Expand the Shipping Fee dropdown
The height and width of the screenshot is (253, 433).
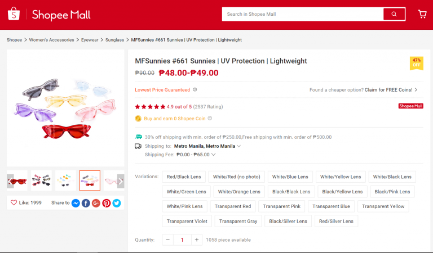point(214,155)
